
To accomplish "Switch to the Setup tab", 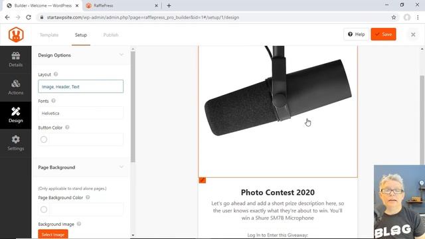I will pos(81,35).
